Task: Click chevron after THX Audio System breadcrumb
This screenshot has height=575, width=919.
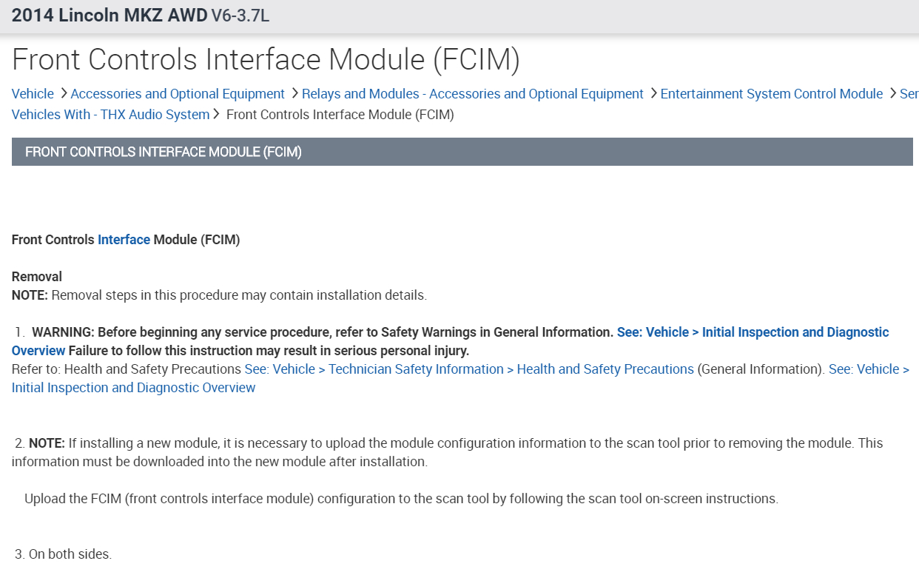Action: pos(217,115)
